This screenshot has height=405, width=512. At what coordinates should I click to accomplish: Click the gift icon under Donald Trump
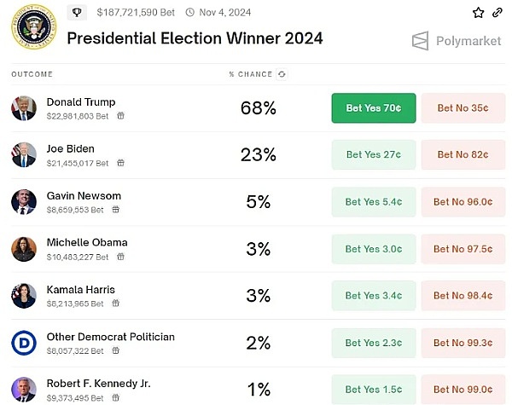120,116
